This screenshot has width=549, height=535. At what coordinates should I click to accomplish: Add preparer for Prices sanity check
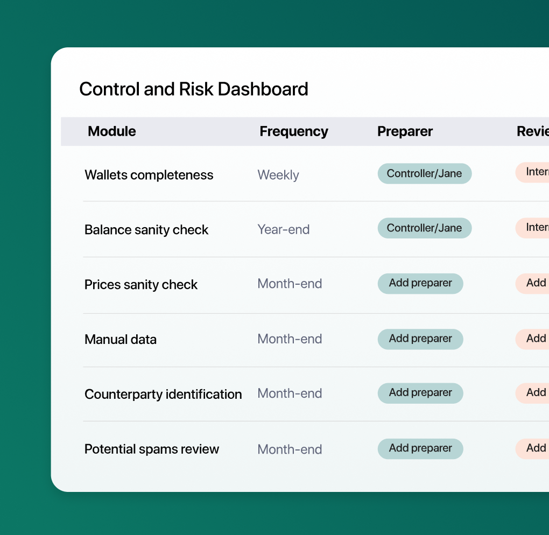(420, 283)
